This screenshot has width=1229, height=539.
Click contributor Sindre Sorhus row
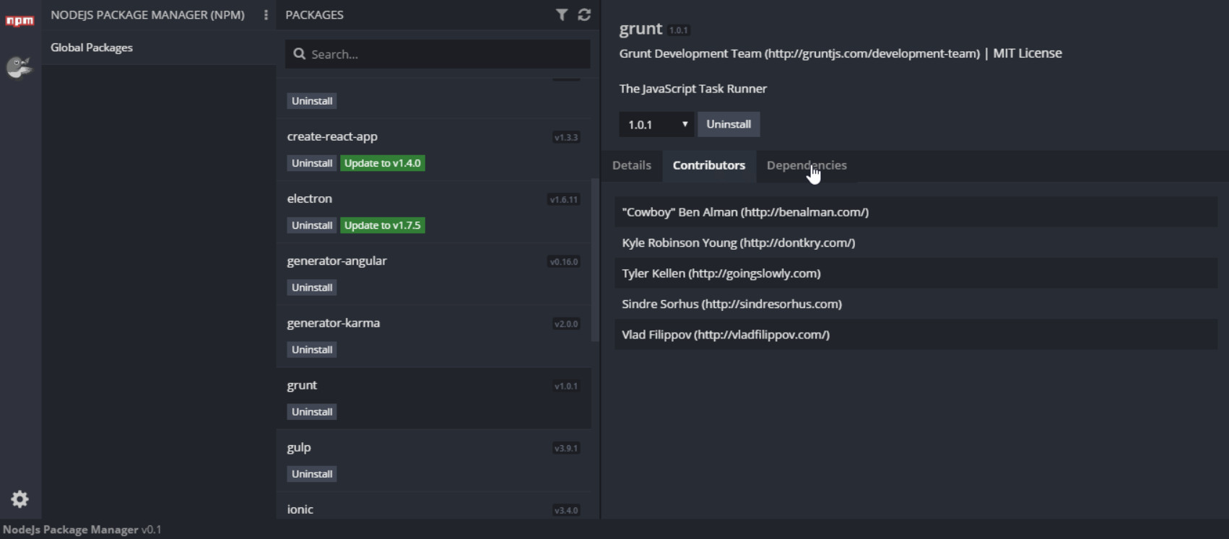coord(916,304)
